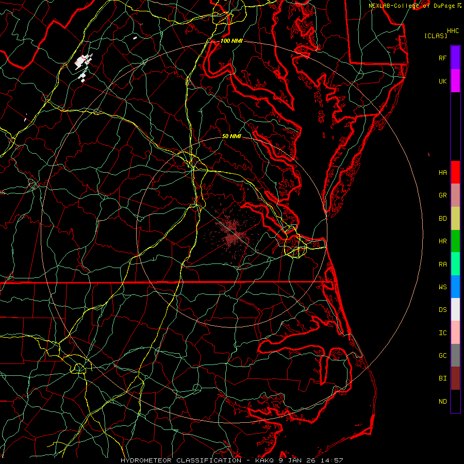The image size is (464, 464).
Task: Click the RF legend label
Action: tap(442, 58)
